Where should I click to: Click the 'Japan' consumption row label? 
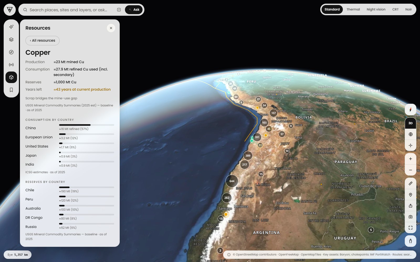point(31,156)
